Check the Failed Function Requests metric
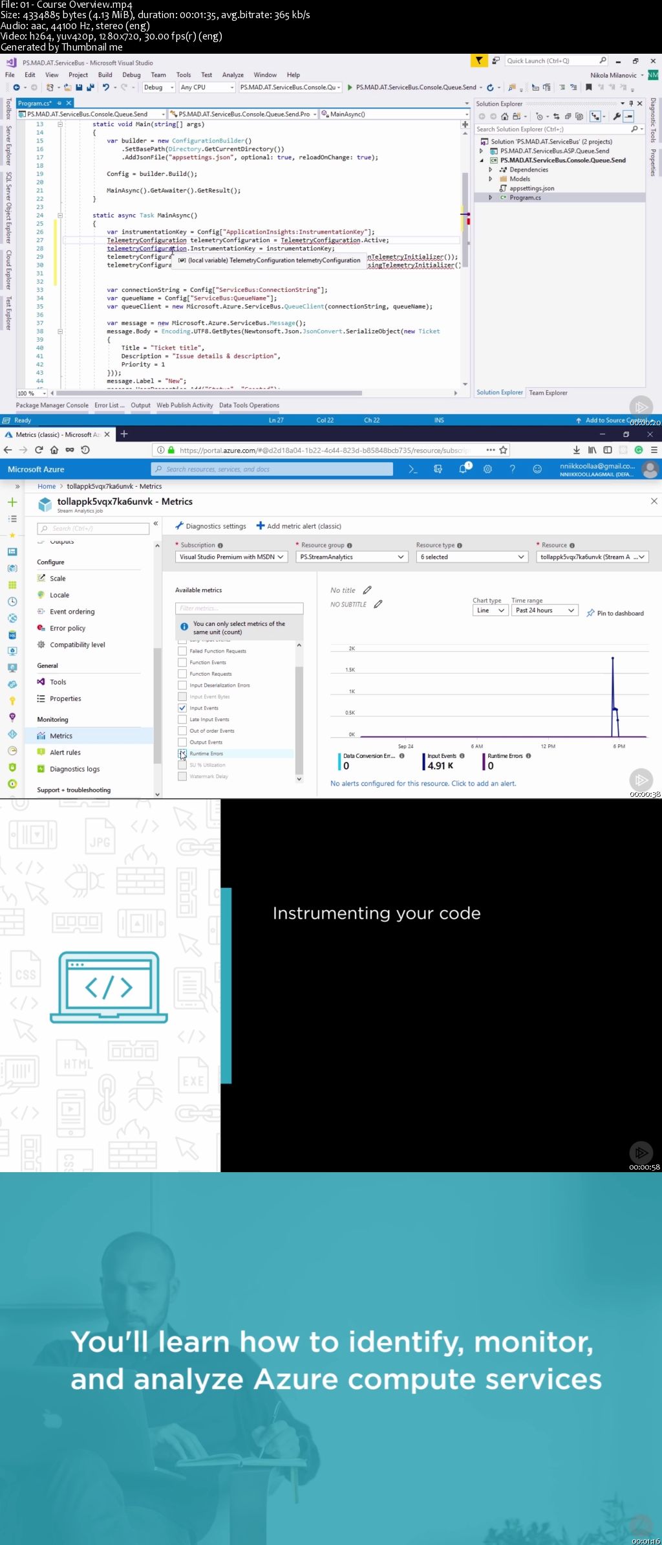 (182, 651)
